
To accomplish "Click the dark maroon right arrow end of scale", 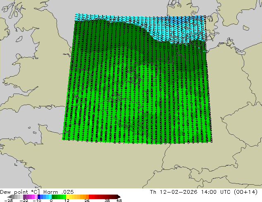I will (x=119, y=197).
